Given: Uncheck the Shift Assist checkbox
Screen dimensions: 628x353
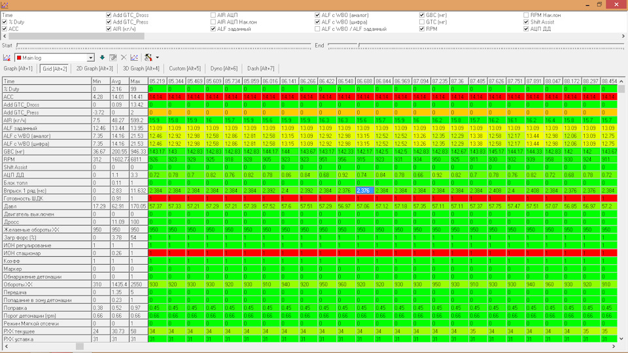Looking at the screenshot, I should 526,22.
